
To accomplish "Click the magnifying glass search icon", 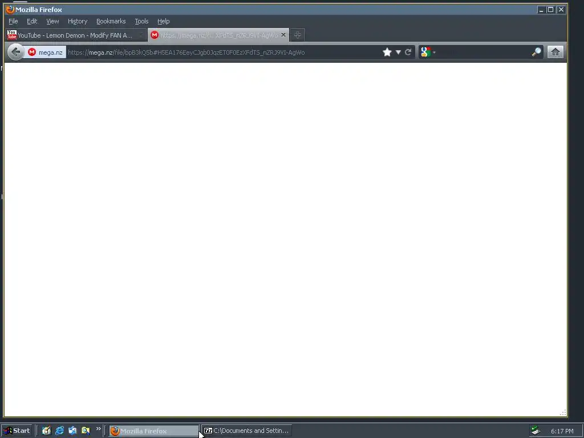I will coord(536,52).
